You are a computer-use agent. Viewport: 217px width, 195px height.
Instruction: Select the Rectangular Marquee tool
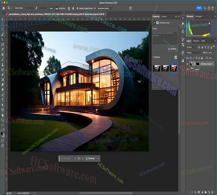3,24
